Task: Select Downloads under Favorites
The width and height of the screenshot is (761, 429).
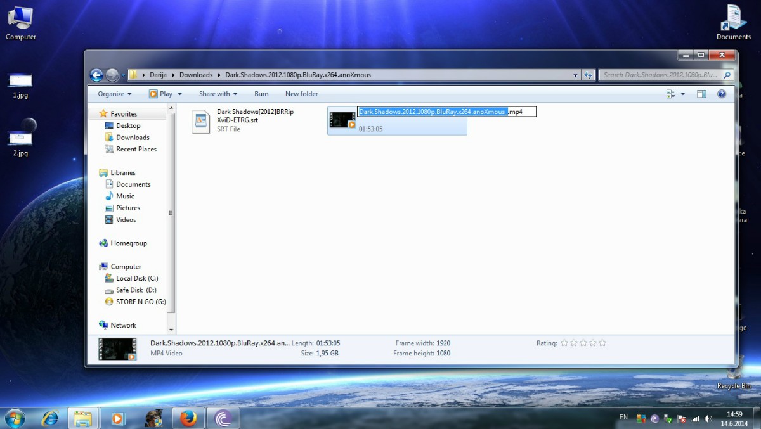Action: 133,138
